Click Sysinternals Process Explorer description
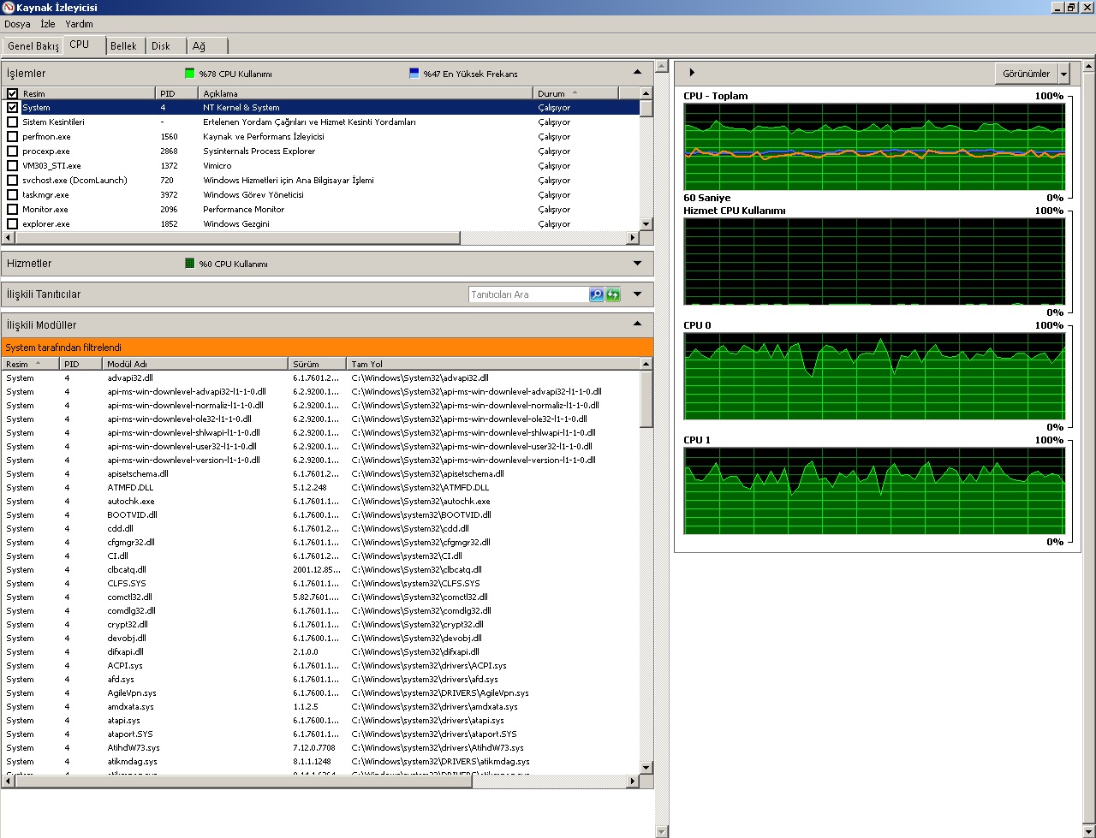This screenshot has width=1096, height=838. tap(259, 152)
